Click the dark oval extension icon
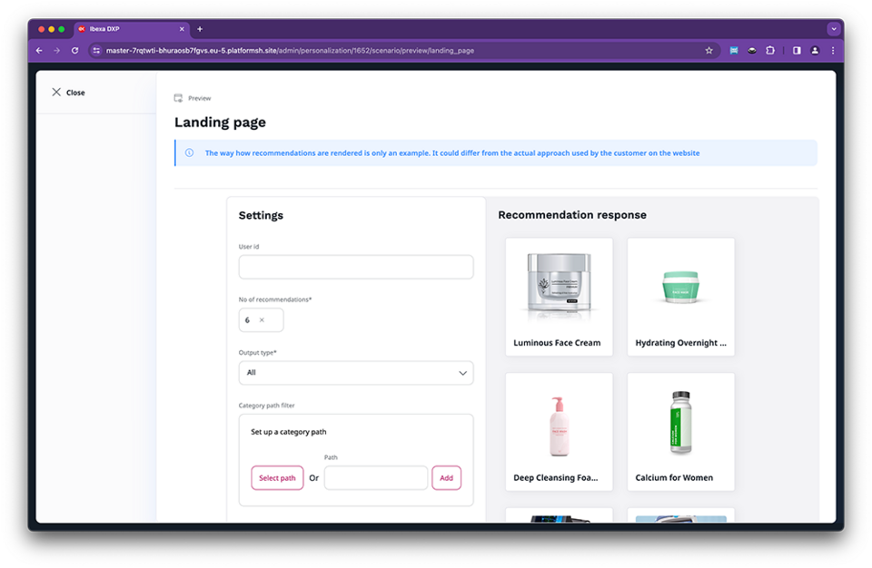The image size is (872, 568). tap(752, 51)
